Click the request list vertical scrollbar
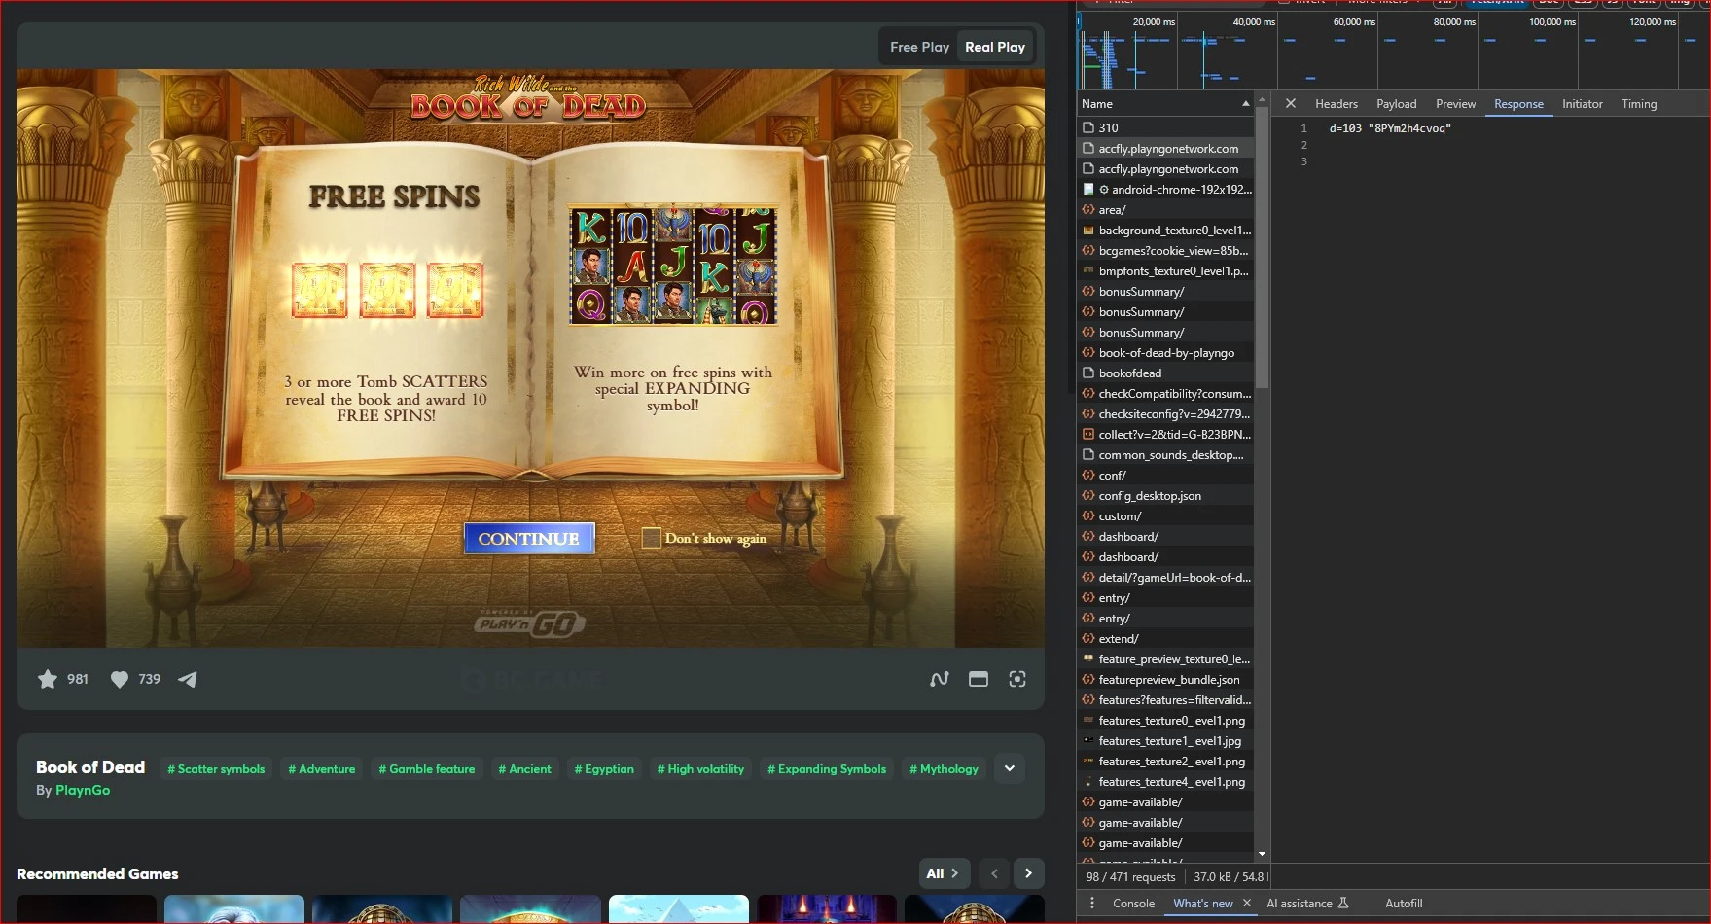Screen dimensions: 1711x924 (x=1263, y=248)
